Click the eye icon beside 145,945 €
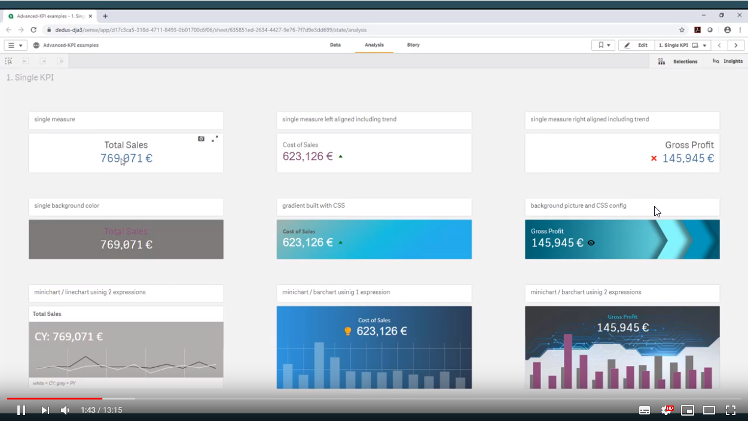The height and width of the screenshot is (421, 748). 591,243
